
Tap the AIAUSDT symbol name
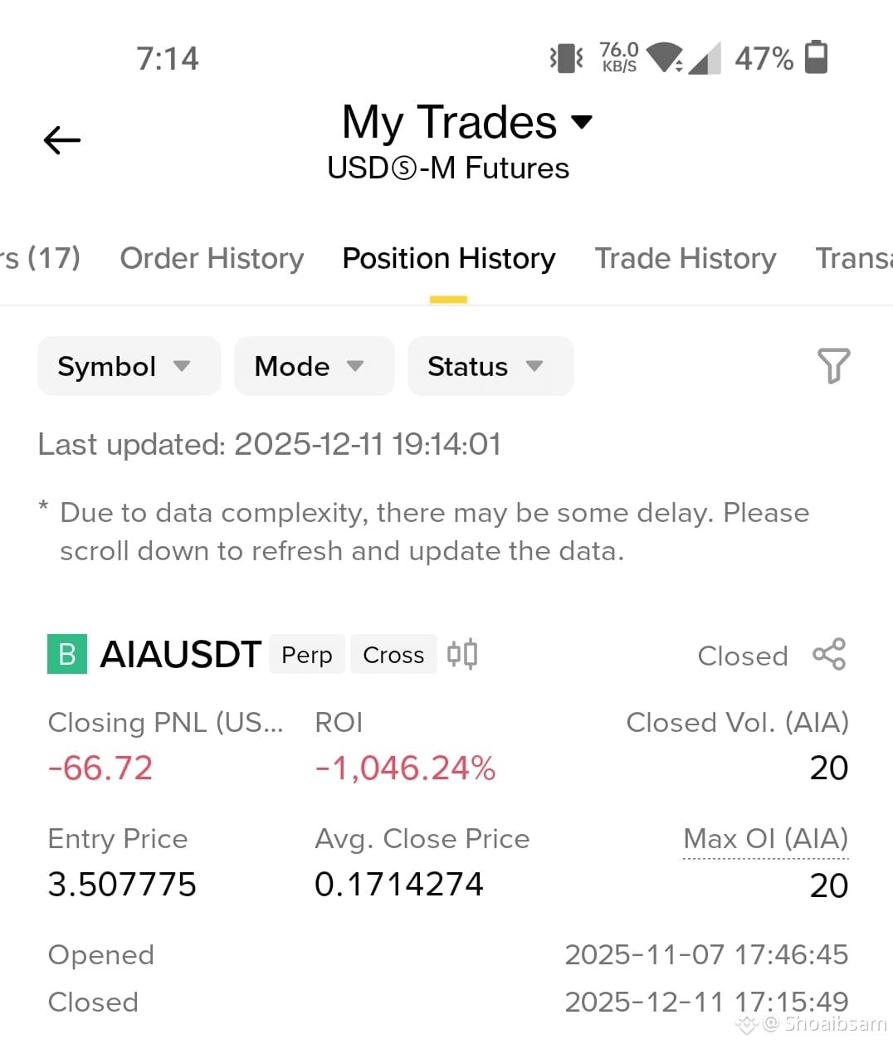tap(181, 654)
